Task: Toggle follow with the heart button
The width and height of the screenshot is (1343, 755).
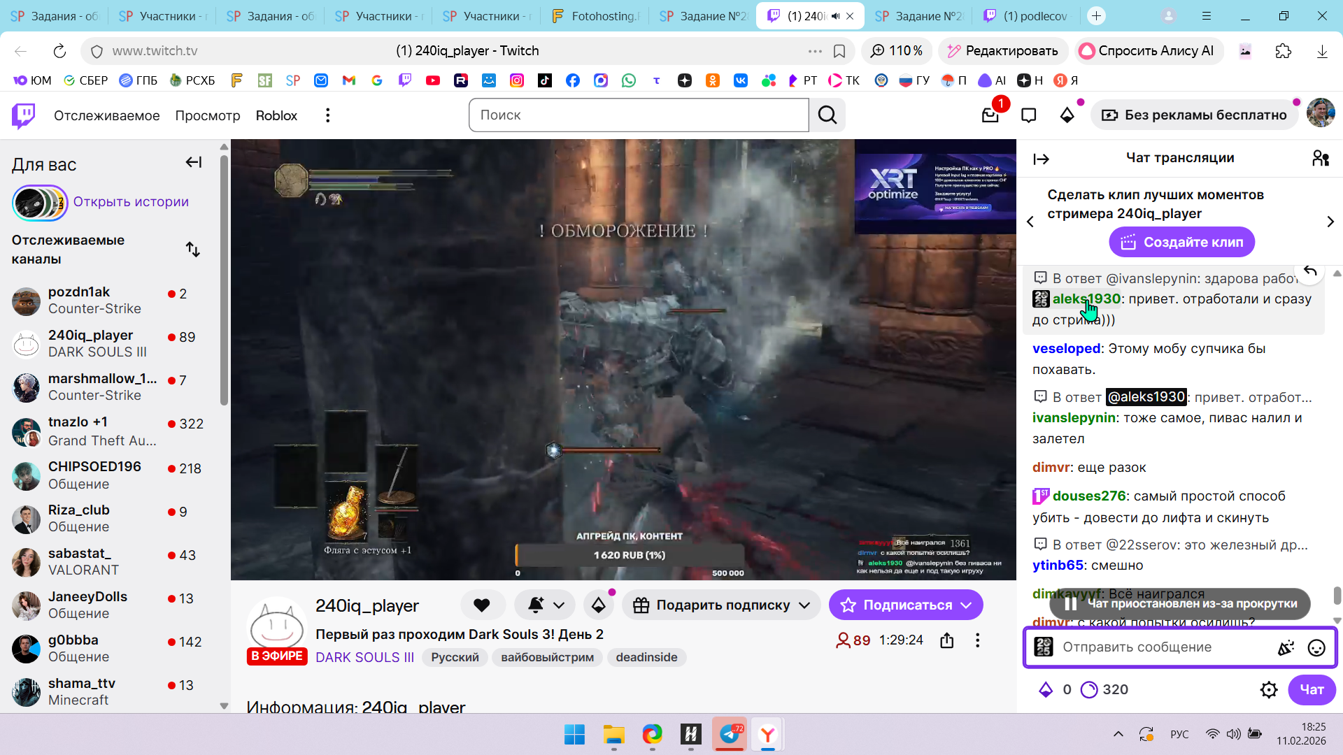Action: pyautogui.click(x=482, y=605)
